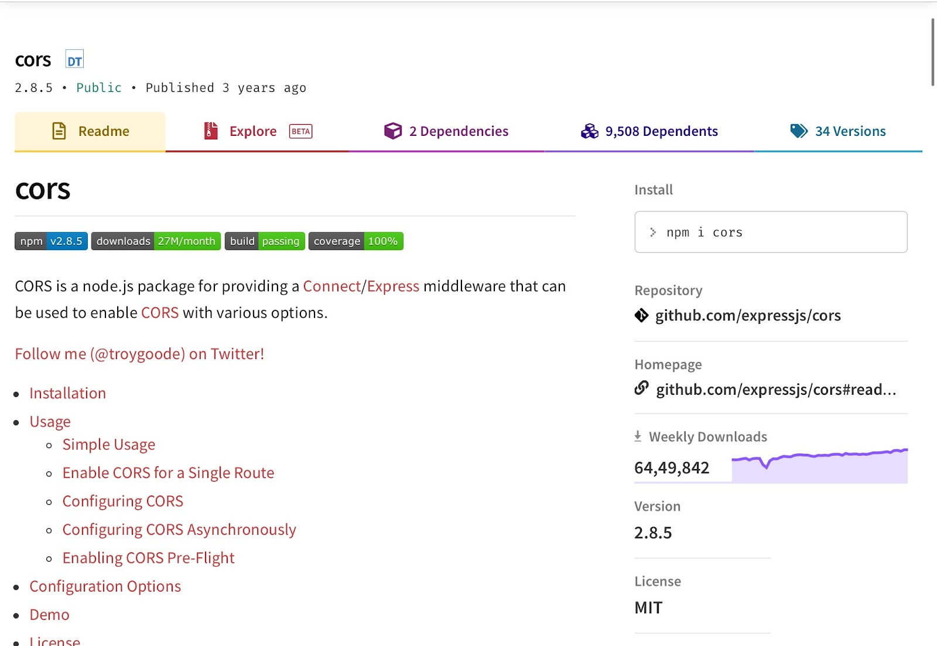The image size is (937, 646).
Task: Open the 2 Dependencies tab
Action: tap(446, 131)
